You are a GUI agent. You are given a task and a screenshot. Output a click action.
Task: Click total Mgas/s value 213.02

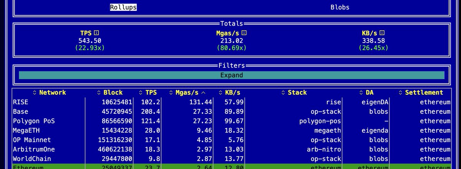point(232,41)
